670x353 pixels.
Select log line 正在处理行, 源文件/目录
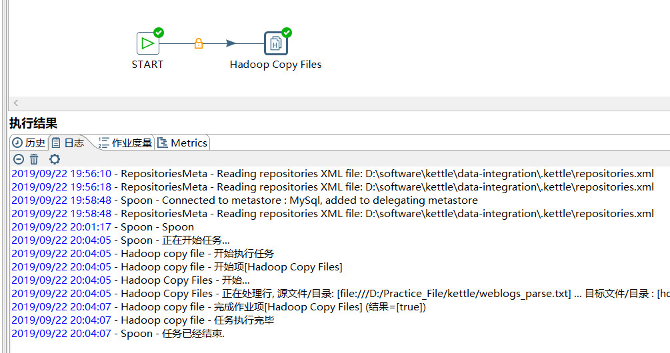click(341, 294)
